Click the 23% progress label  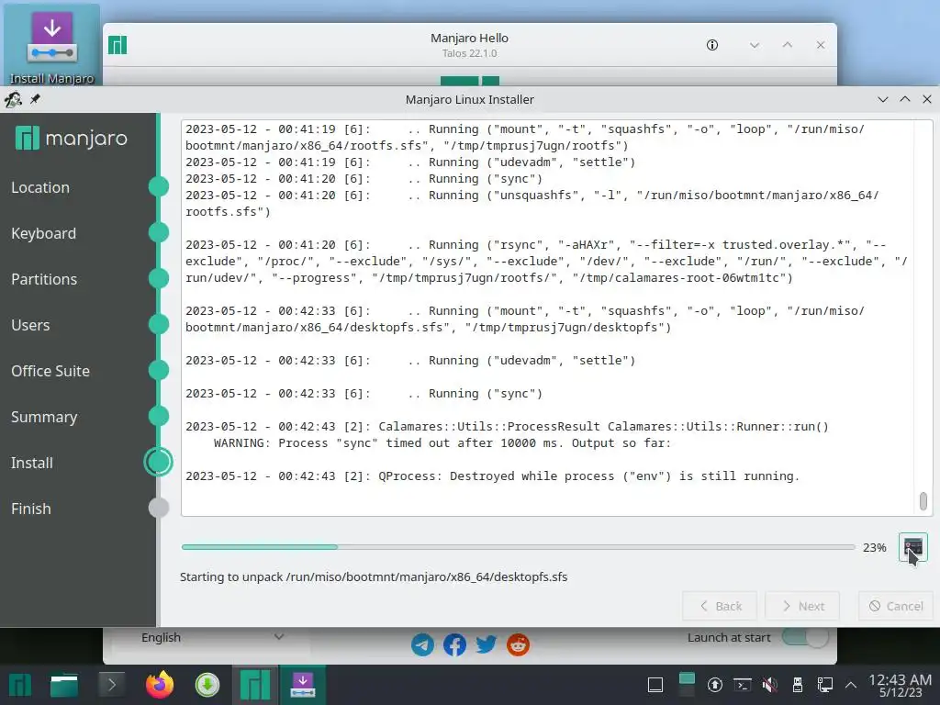coord(874,547)
